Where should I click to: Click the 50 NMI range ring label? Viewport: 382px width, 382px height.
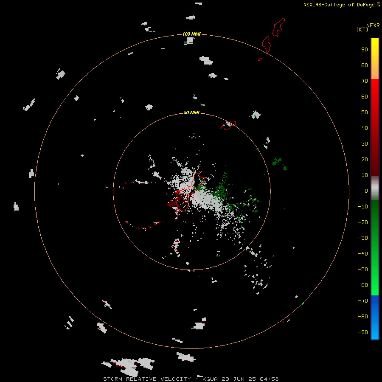click(191, 112)
